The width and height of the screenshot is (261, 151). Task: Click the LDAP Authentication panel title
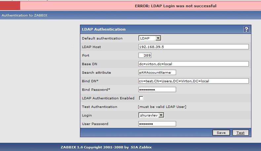(104, 29)
